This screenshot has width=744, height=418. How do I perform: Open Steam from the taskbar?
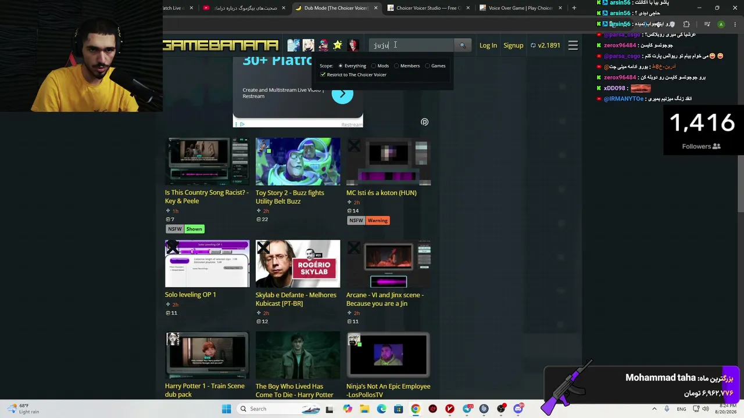click(x=484, y=409)
